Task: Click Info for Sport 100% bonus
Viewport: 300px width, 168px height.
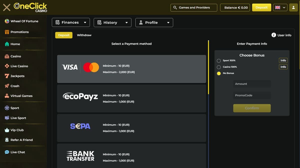Action: coord(283,60)
